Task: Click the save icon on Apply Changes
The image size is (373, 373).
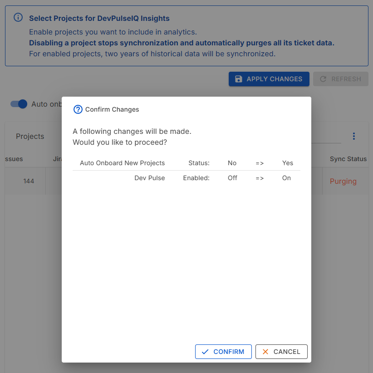Action: (238, 79)
